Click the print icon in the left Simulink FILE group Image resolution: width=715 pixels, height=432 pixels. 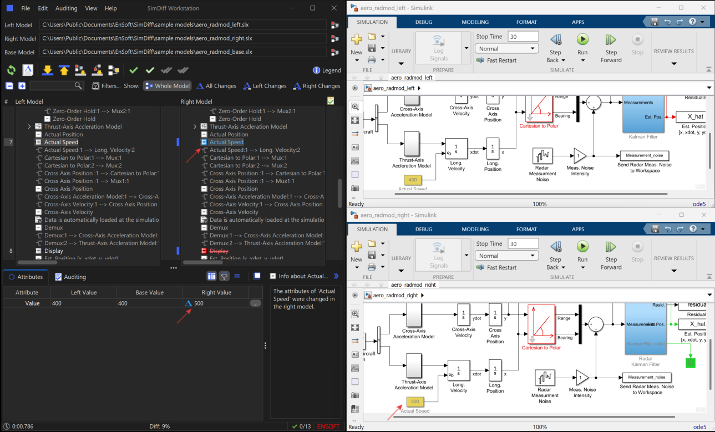[x=372, y=59]
